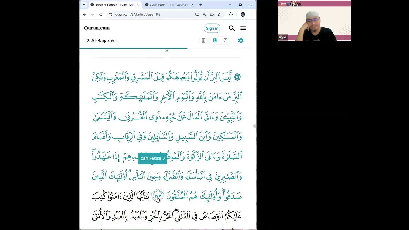Open the tab search dropdown arrow
The height and width of the screenshot is (230, 409).
click(84, 4)
